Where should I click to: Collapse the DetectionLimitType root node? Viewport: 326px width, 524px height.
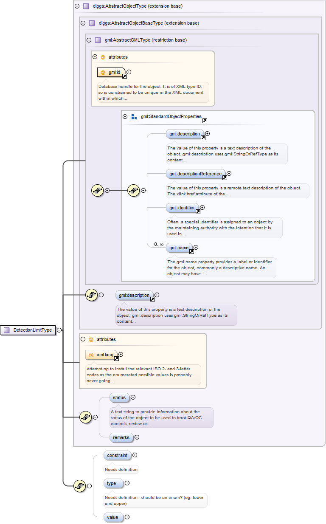point(59,330)
